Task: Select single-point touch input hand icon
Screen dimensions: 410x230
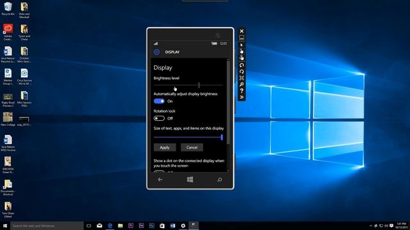Action: click(x=242, y=51)
